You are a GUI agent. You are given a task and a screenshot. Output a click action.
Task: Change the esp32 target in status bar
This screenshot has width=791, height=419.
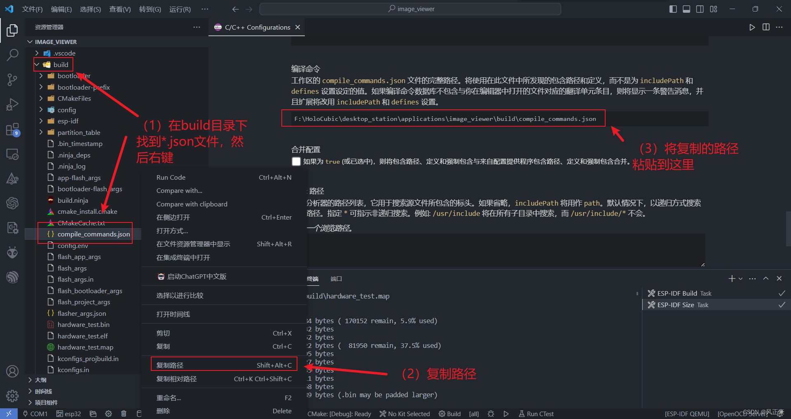tap(69, 414)
